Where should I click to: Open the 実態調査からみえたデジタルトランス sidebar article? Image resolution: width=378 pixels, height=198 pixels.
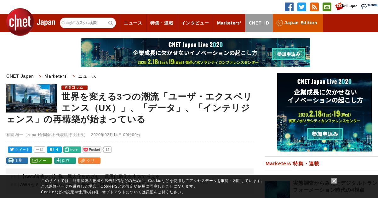coord(335,186)
